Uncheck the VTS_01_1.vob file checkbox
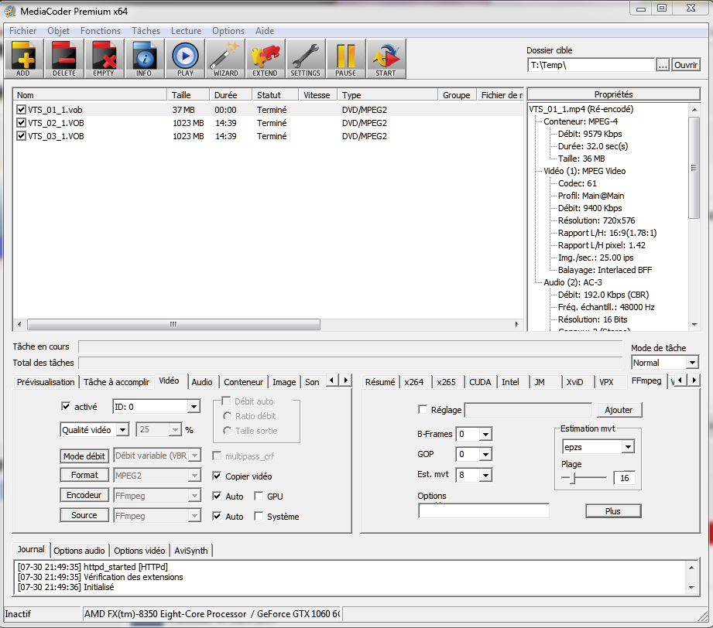 coord(21,110)
